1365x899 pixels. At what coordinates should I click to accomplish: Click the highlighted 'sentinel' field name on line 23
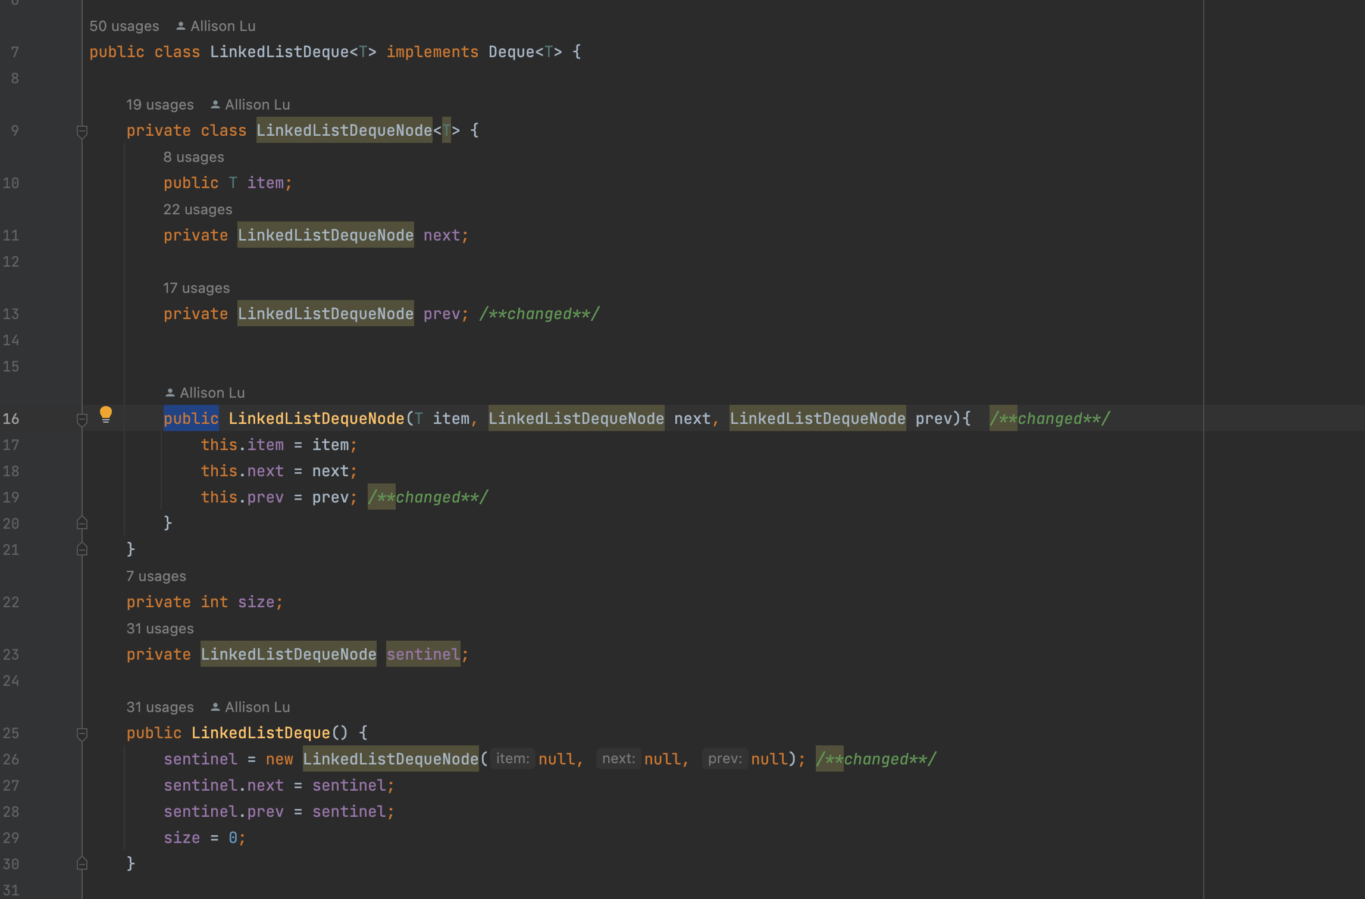(x=423, y=655)
